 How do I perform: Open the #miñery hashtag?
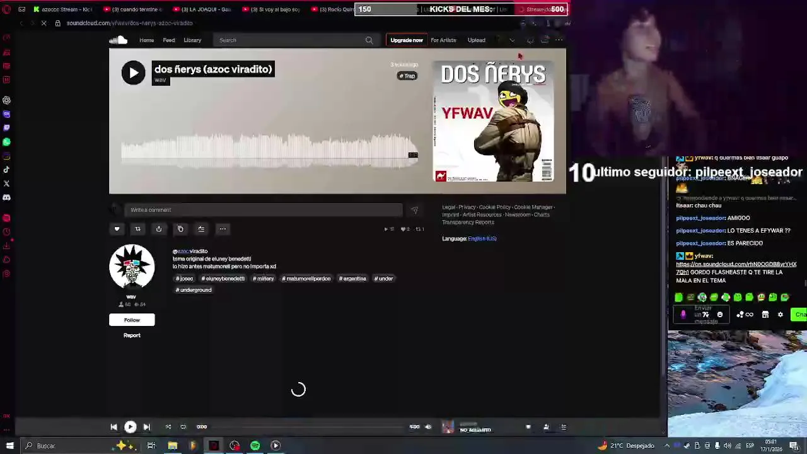coord(264,279)
